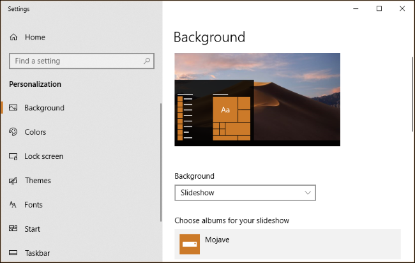415x263 pixels.
Task: Click the Lock screen icon
Action: click(13, 156)
